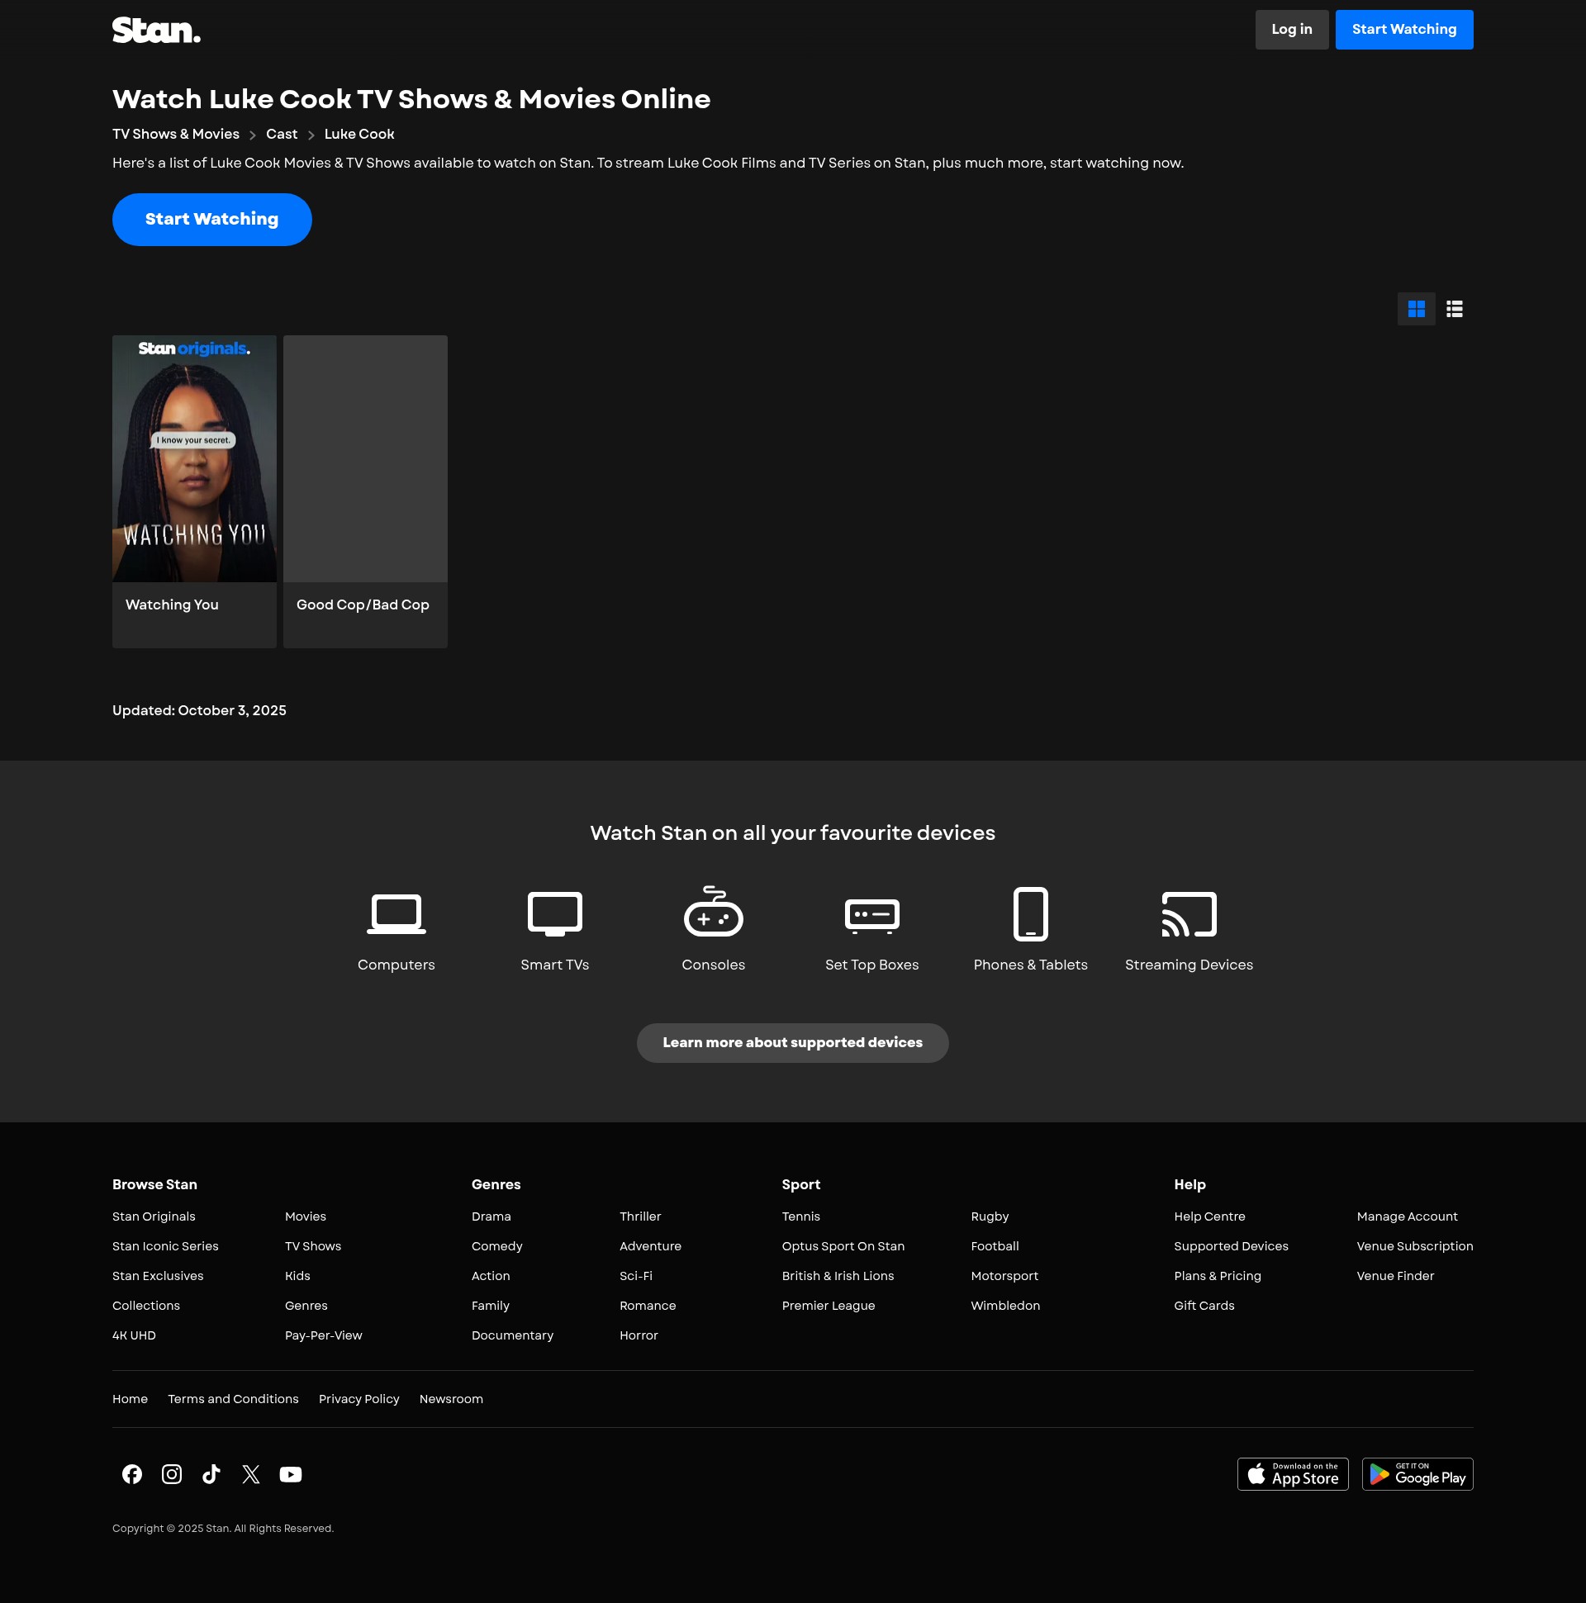Visit Stan's YouTube channel icon
Screen dimensions: 1586x1603
pos(291,1473)
